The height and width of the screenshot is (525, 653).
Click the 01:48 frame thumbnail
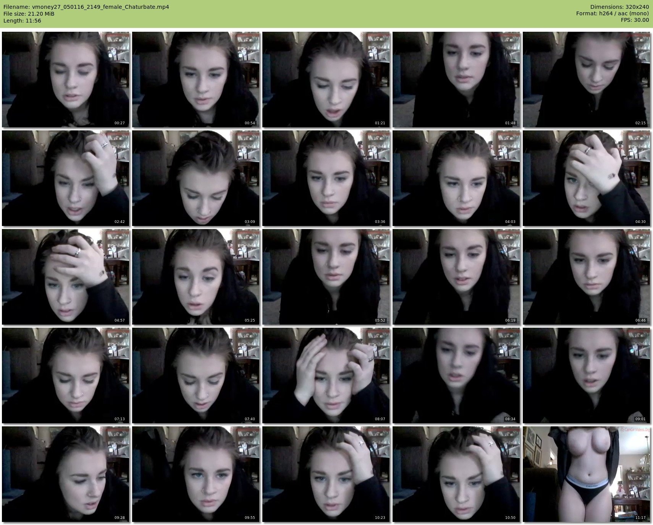(x=456, y=80)
